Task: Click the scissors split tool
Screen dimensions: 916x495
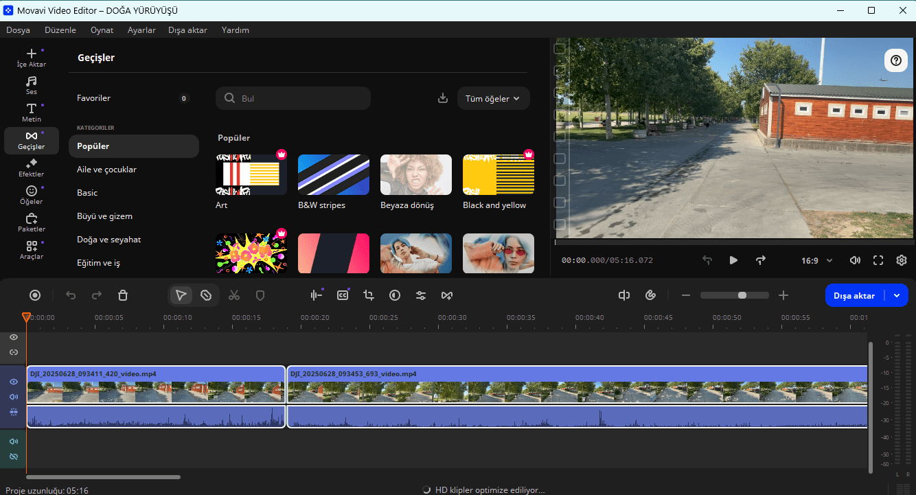Action: (x=234, y=295)
